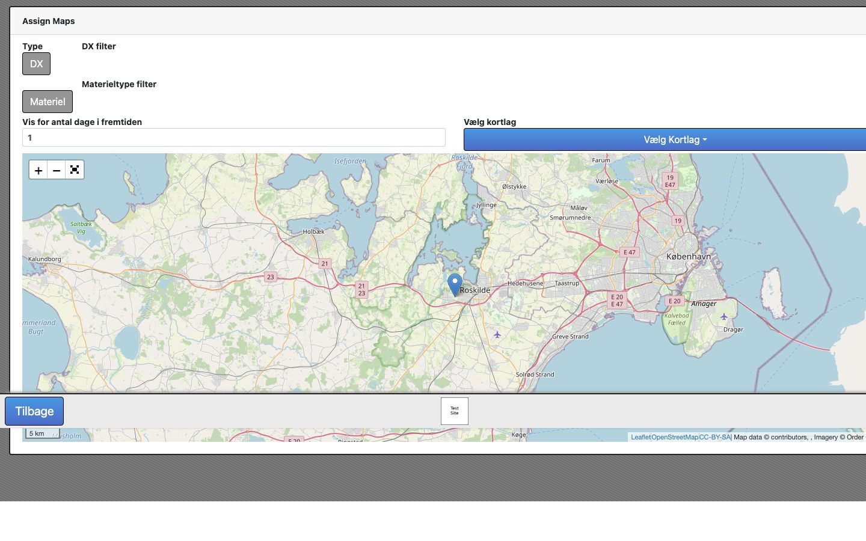Click the København label on map

pyautogui.click(x=689, y=256)
